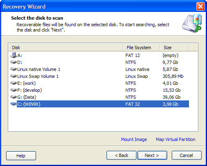Select the G: (Data) disk row
Screen dimensions: 207x166
point(100,97)
